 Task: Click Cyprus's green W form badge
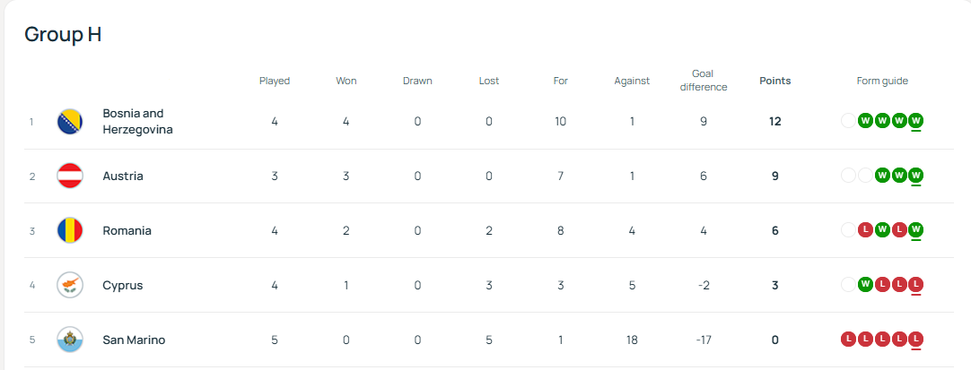click(x=865, y=285)
